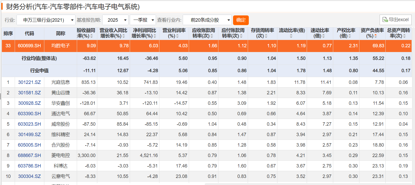Click the 行业均值(整体法) row label
This screenshot has height=185, width=415.
point(39,58)
